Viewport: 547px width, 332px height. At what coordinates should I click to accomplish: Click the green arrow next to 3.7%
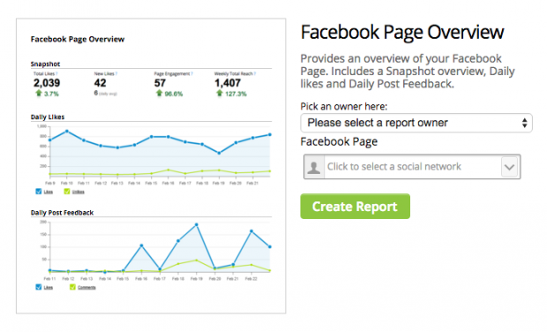pyautogui.click(x=38, y=94)
